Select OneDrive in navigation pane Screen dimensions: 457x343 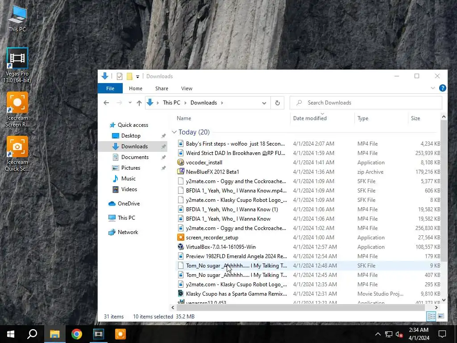[x=129, y=204]
